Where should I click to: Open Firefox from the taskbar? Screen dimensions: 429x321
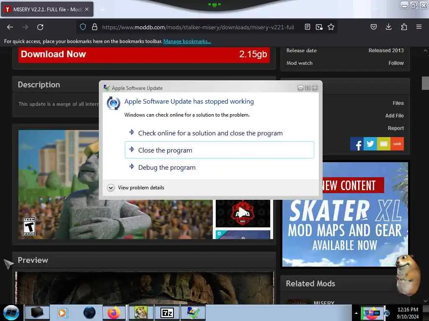114,313
